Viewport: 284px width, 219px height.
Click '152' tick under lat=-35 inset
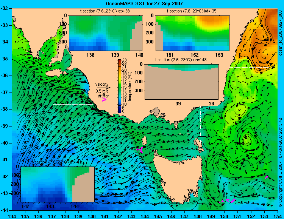click(x=195, y=55)
